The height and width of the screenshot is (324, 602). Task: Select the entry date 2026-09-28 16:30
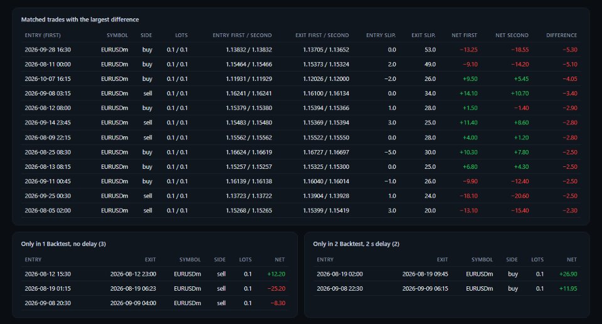[48, 50]
